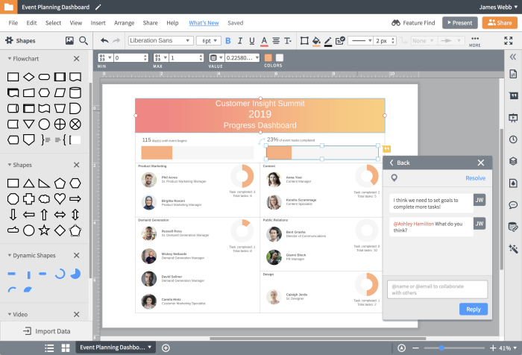Click the undo arrow in toolbar
The height and width of the screenshot is (355, 522).
(104, 40)
